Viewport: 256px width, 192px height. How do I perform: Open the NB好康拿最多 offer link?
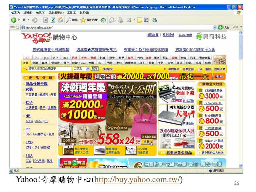pyautogui.click(x=213, y=90)
